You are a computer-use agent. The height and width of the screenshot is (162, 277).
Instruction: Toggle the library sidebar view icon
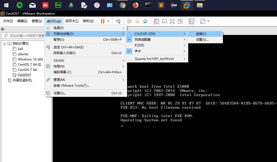156,21
